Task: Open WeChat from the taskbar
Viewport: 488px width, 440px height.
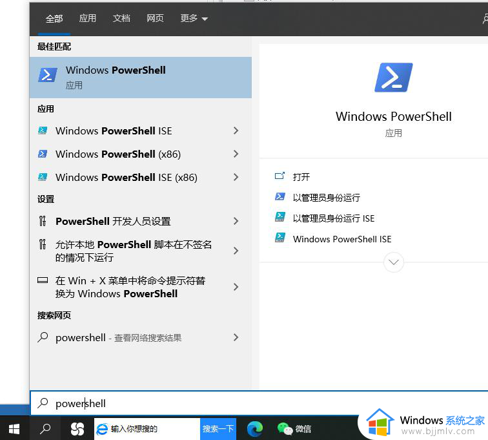Action: [294, 428]
